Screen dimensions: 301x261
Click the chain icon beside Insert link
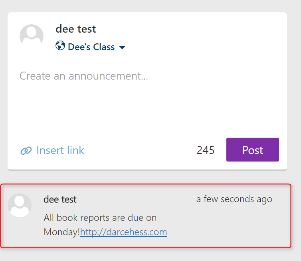pos(26,150)
